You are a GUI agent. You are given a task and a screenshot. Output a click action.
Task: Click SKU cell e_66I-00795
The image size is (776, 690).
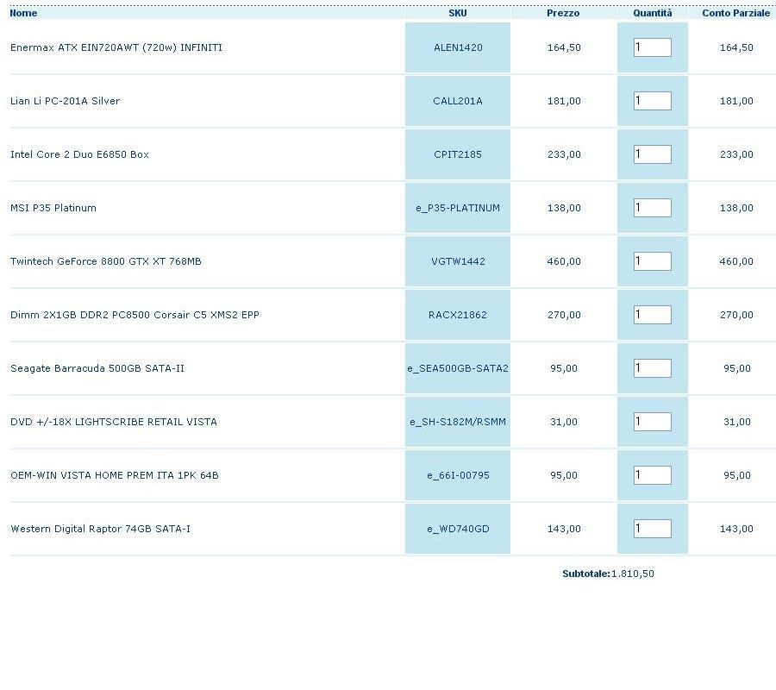coord(458,475)
